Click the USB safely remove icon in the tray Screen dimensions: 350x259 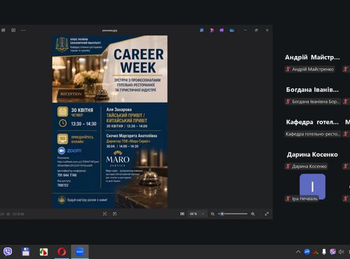(324, 252)
